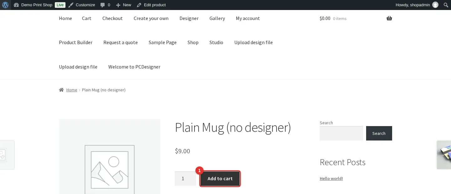The height and width of the screenshot is (194, 451).
Task: Click Home breadcrumb link
Action: 72,90
